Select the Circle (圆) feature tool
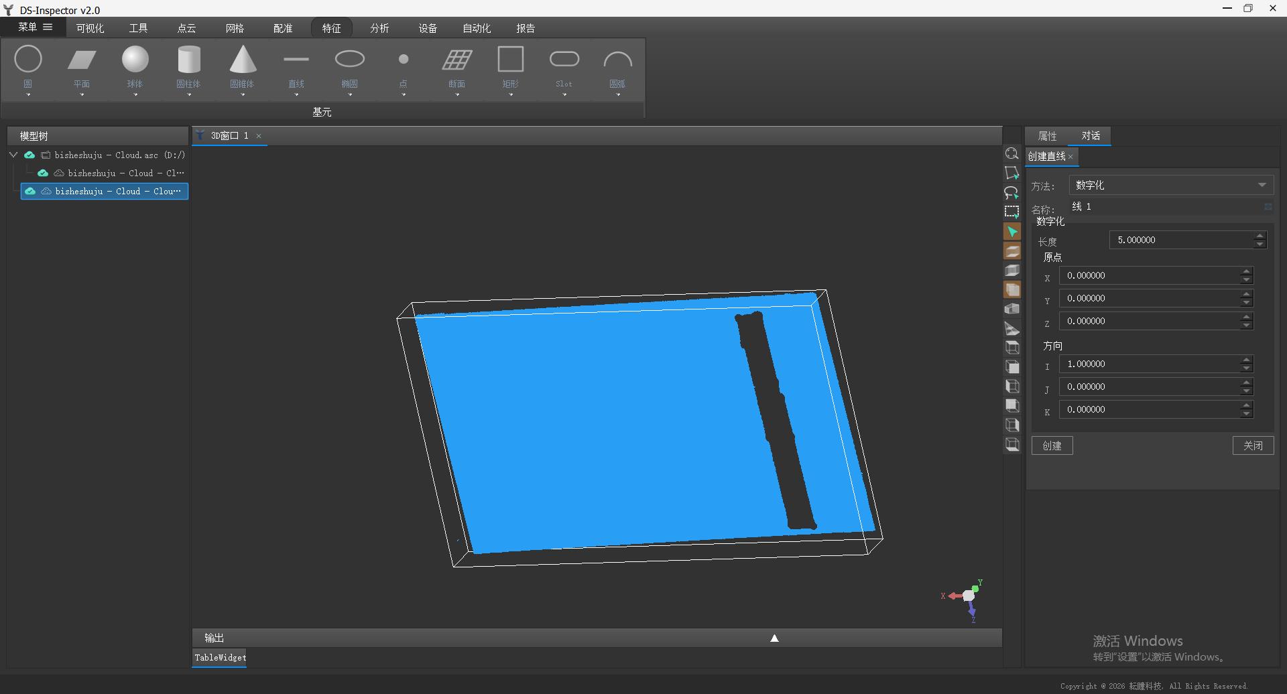This screenshot has height=694, width=1287. click(x=28, y=59)
